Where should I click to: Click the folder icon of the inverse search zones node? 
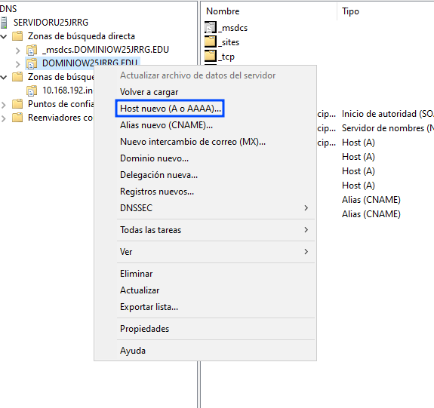17,77
